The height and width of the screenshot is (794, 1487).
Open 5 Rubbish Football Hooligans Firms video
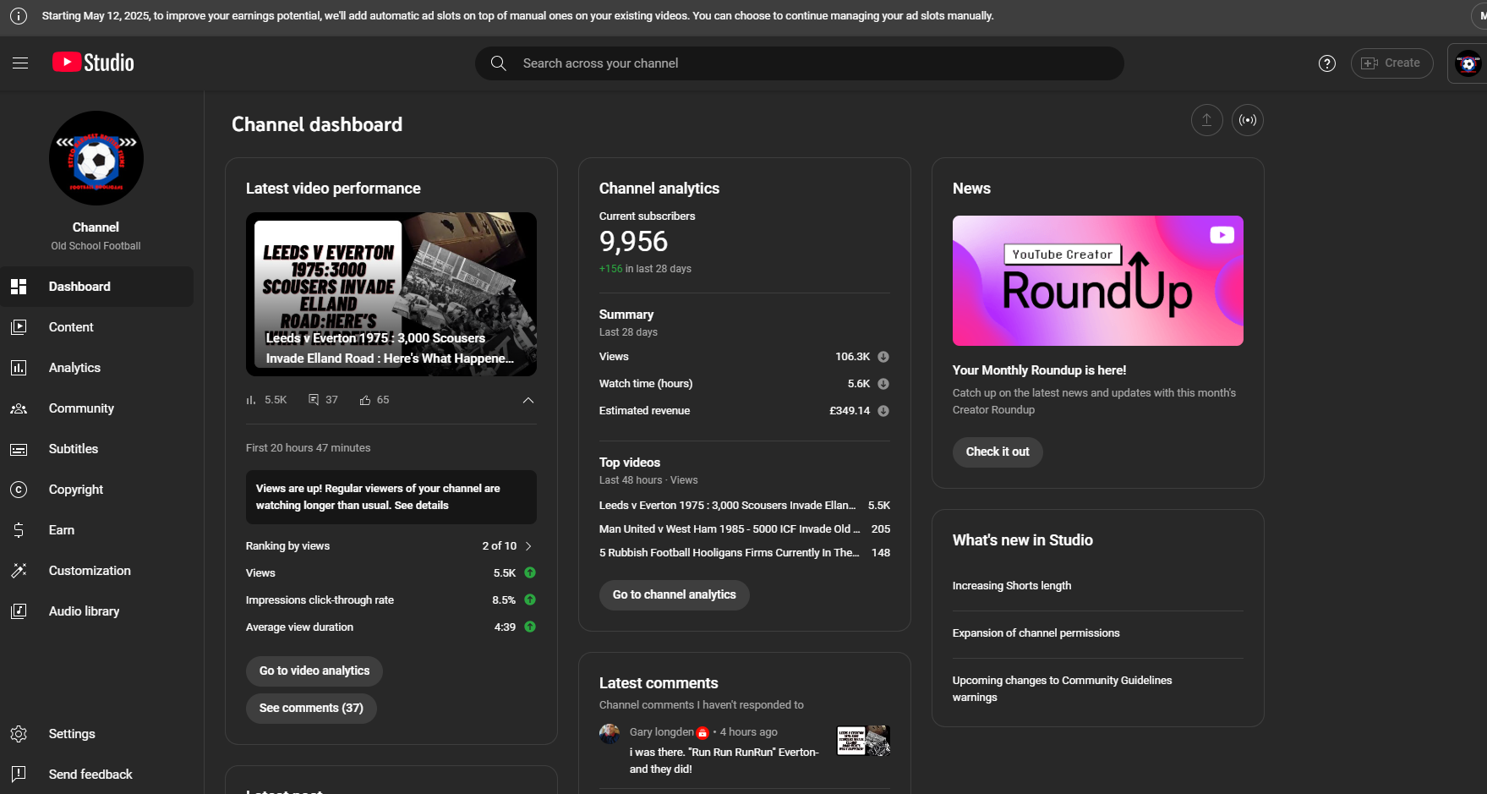tap(745, 553)
